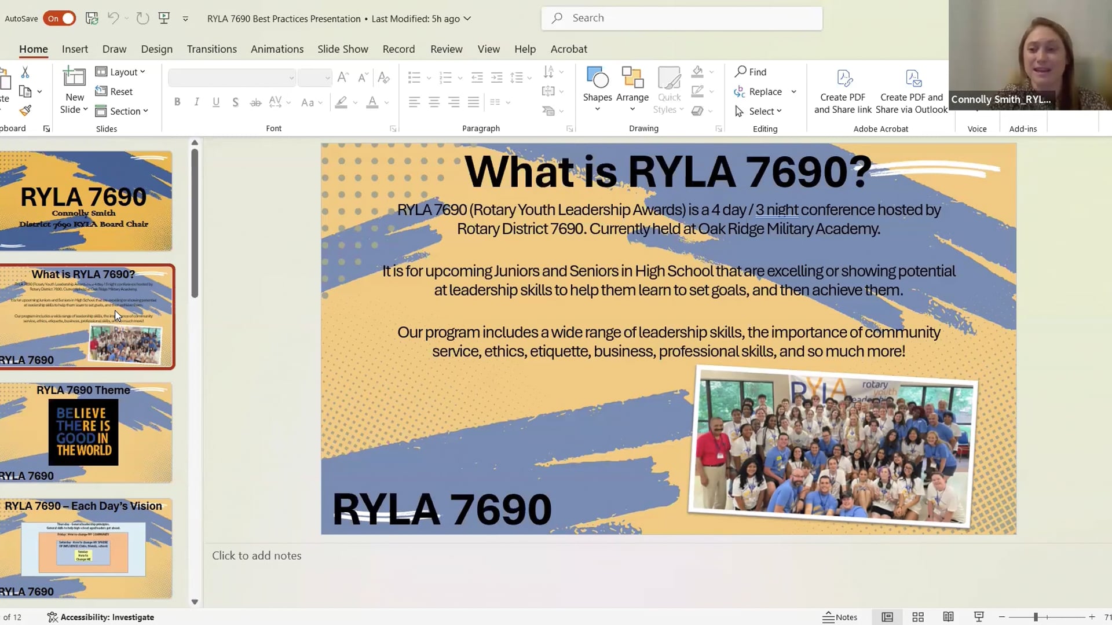This screenshot has height=625, width=1112.
Task: Toggle text Shadow formatting
Action: coord(235,102)
